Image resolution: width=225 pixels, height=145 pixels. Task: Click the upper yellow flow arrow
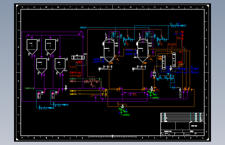pyautogui.click(x=73, y=91)
